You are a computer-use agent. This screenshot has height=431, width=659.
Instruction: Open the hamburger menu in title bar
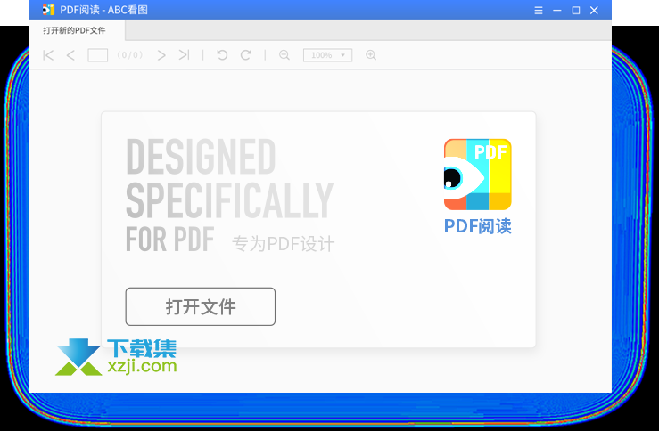[539, 10]
